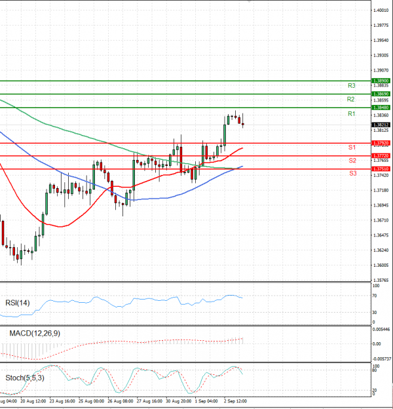Click the 1 Sep 04:00 time label
The width and height of the screenshot is (393, 409).
click(x=206, y=401)
